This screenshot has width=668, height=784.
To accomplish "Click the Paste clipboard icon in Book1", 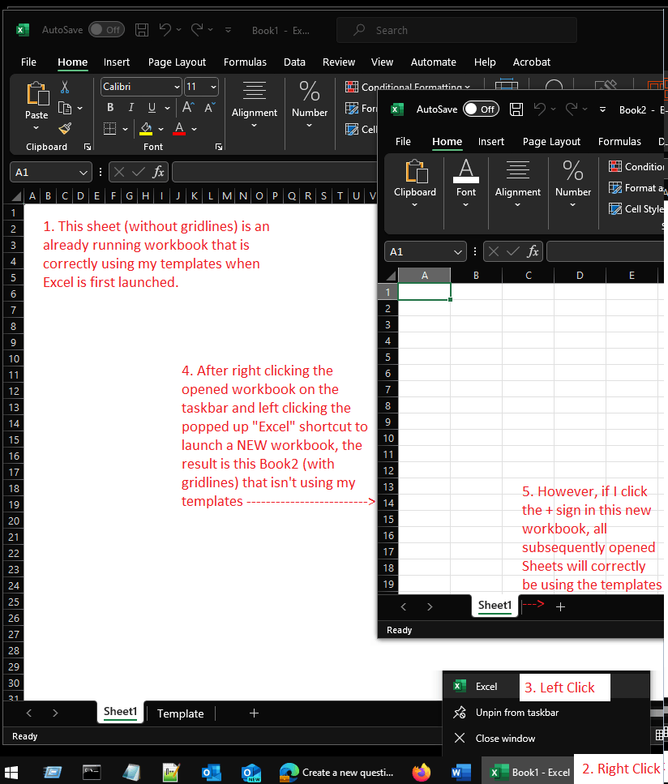I will point(37,93).
